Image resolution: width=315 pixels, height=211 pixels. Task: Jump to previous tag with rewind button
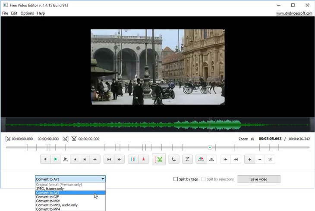tap(109, 159)
